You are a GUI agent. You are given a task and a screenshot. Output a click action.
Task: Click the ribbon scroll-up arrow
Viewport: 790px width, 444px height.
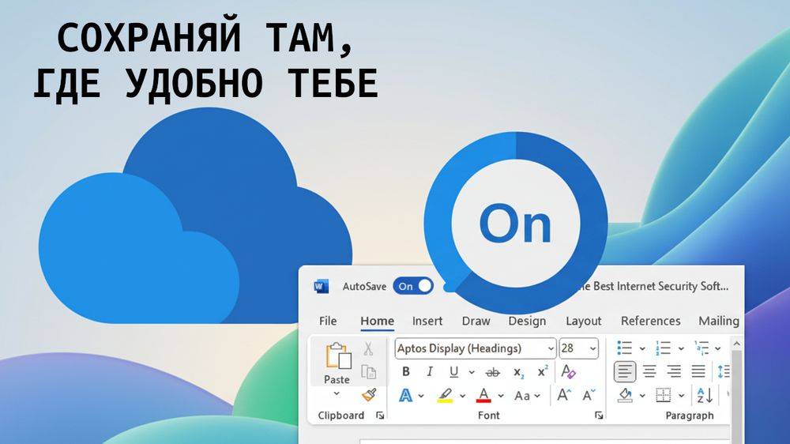(736, 344)
